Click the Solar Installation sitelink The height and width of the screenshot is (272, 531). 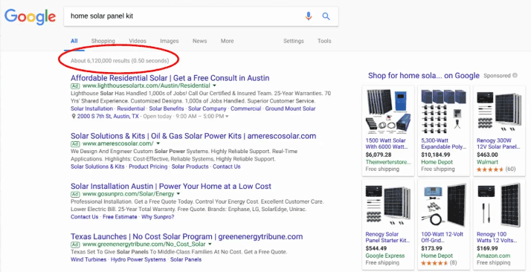pyautogui.click(x=91, y=109)
